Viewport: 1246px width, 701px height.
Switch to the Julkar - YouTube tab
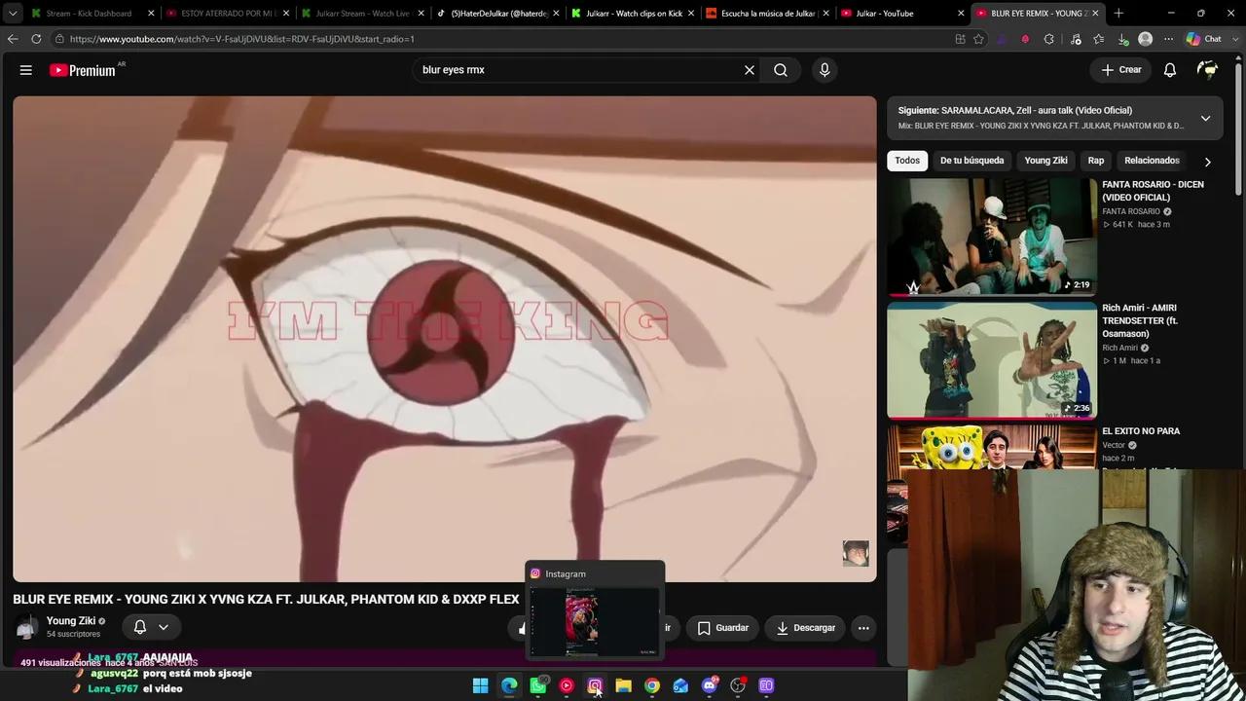pyautogui.click(x=902, y=14)
